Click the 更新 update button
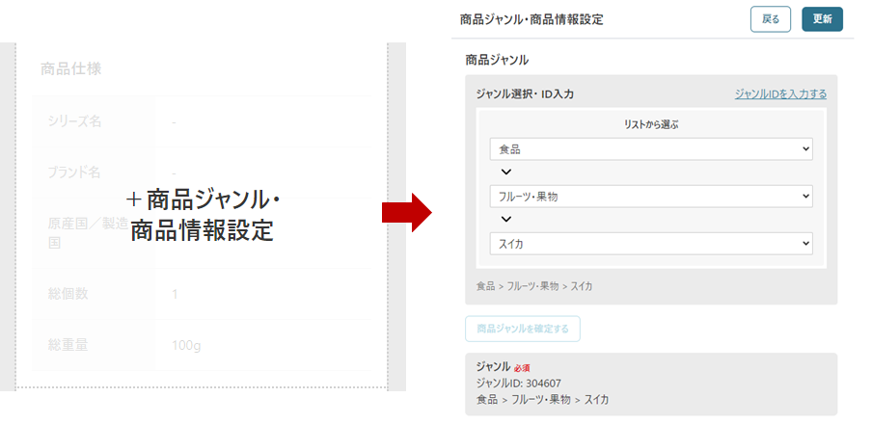 [822, 19]
